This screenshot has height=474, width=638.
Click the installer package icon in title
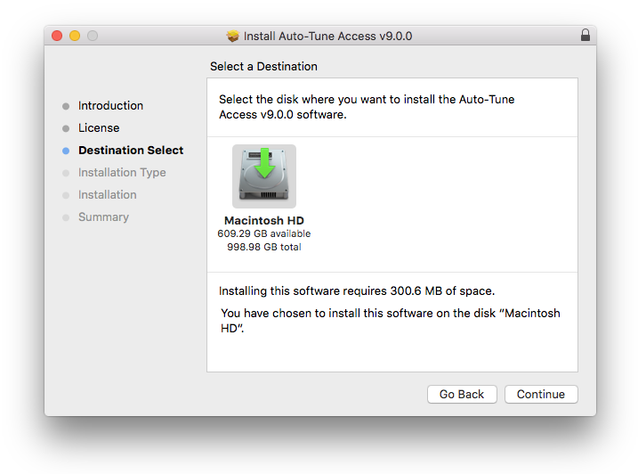coord(233,37)
